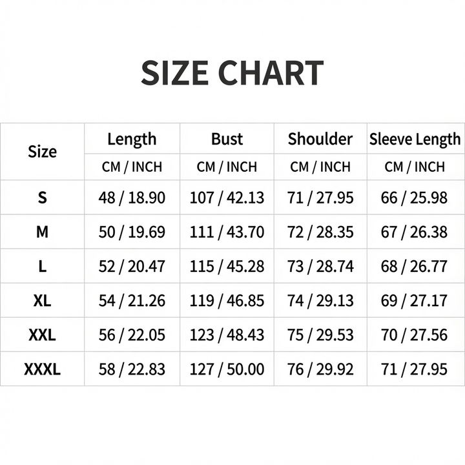
Task: Select the S size row label
Action: pos(42,197)
